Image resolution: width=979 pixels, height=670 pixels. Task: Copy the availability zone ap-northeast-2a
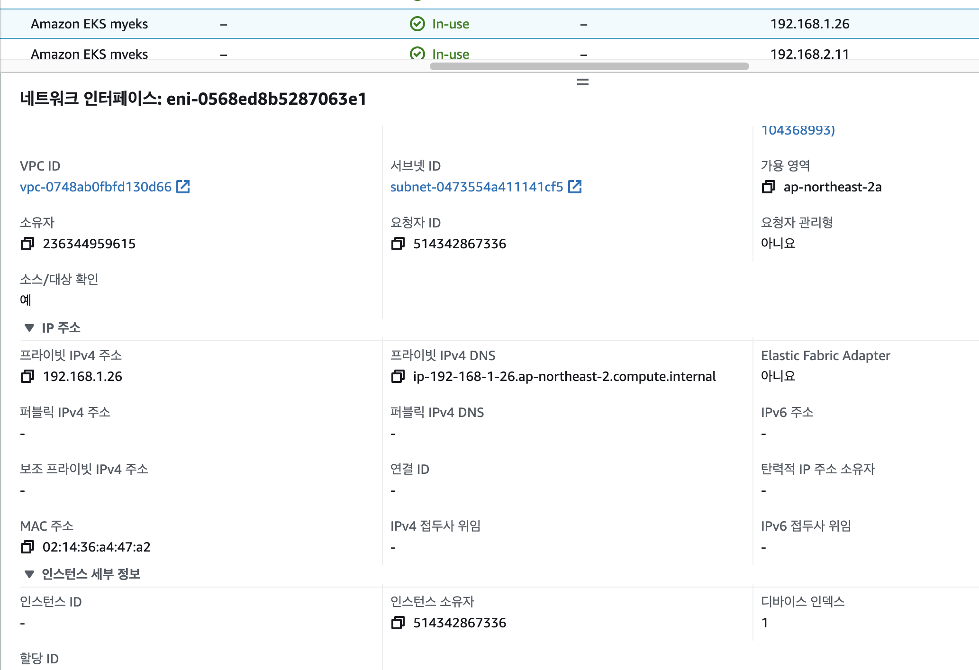768,187
